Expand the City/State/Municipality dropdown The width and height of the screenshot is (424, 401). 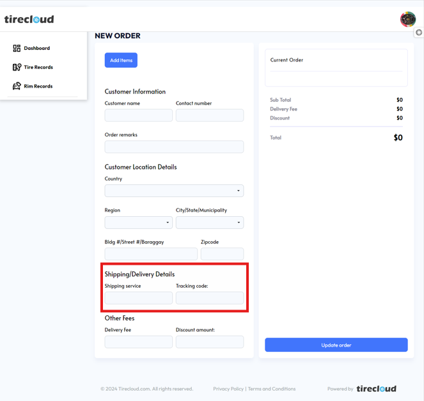tap(210, 223)
